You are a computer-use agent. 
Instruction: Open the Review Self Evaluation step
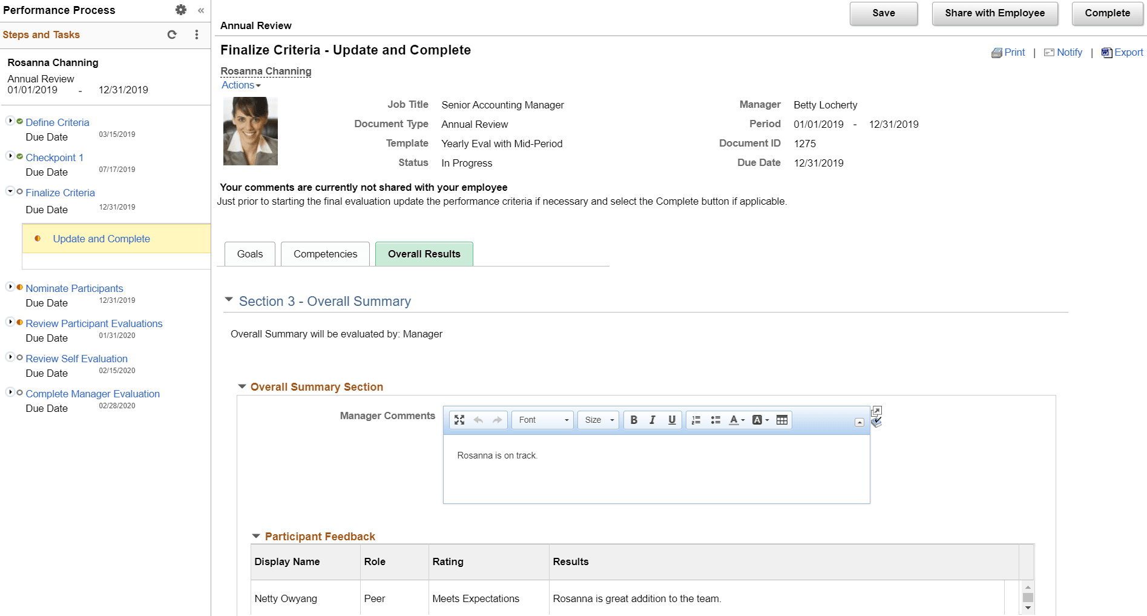tap(76, 359)
